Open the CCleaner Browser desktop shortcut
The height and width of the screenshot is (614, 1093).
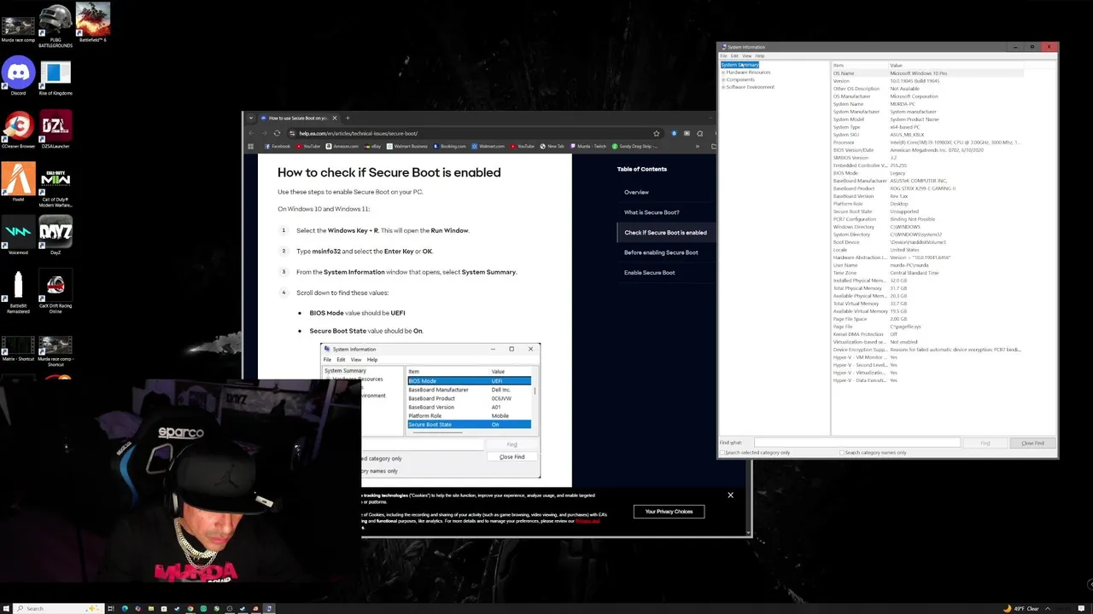pos(18,129)
